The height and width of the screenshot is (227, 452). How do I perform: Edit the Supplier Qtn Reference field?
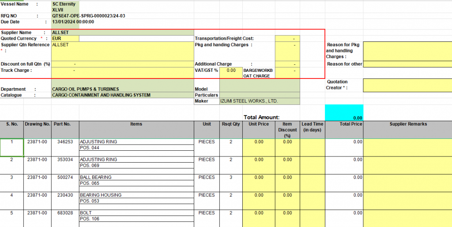click(x=122, y=51)
